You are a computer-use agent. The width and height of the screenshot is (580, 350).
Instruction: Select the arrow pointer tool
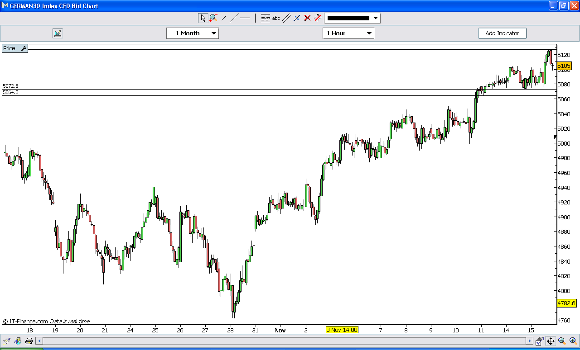tap(203, 18)
